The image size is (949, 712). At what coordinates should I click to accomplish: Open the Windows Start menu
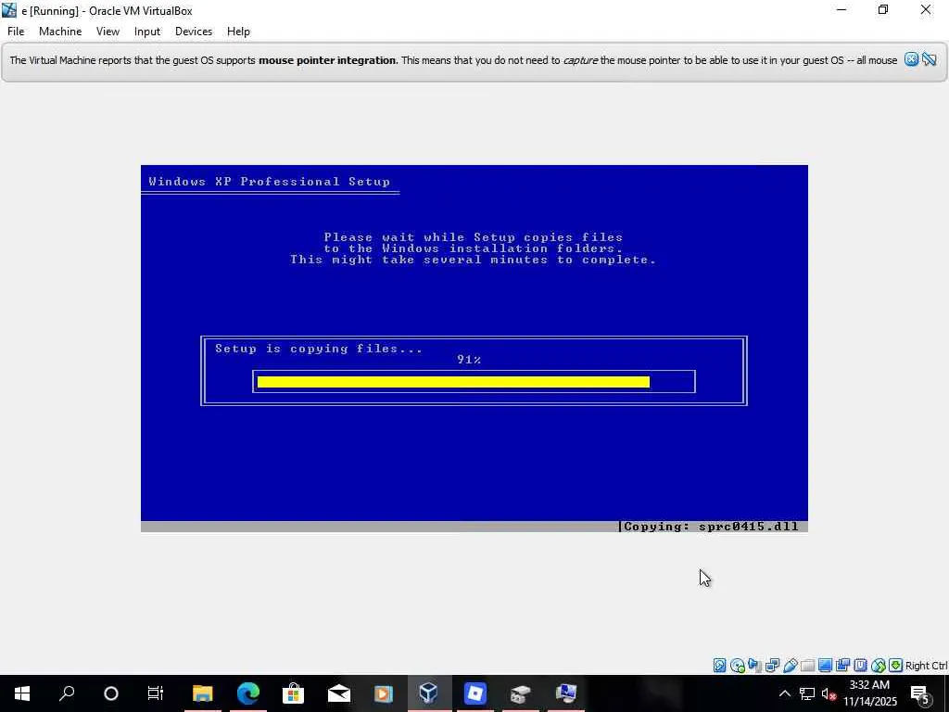pyautogui.click(x=22, y=693)
